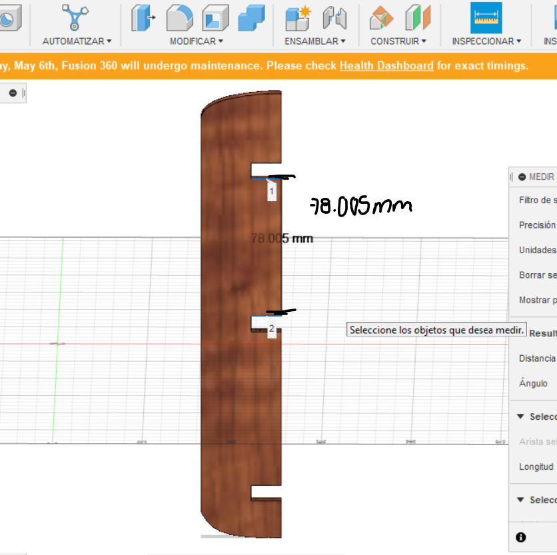This screenshot has width=557, height=555.
Task: Open the ENSAMBLAR dropdown menu
Action: pyautogui.click(x=315, y=41)
